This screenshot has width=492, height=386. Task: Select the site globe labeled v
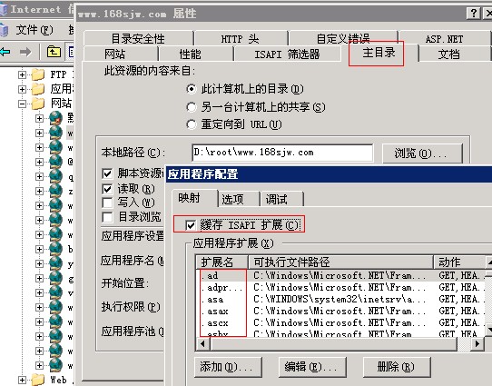pos(56,292)
